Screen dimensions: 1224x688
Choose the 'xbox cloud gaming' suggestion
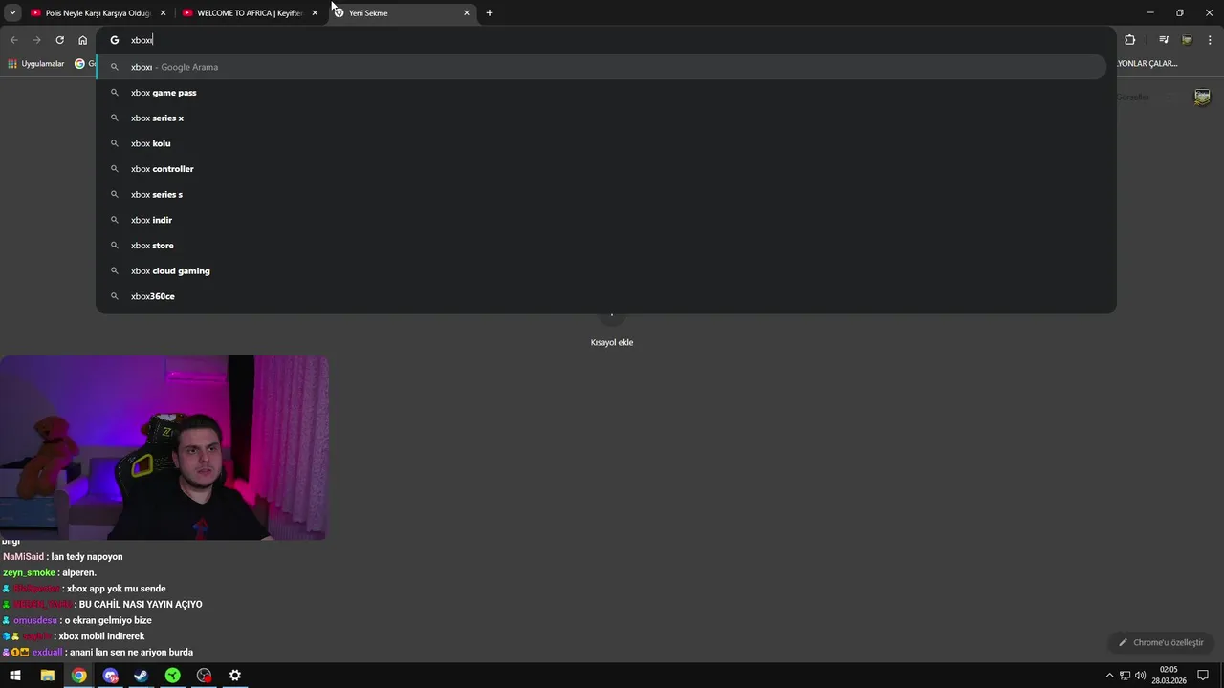click(x=601, y=270)
